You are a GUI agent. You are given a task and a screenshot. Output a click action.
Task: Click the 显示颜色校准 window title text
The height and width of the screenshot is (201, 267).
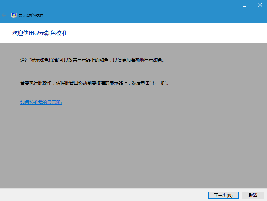click(31, 16)
